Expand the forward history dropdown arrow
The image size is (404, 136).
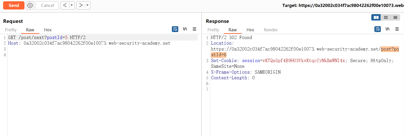pyautogui.click(x=87, y=5)
